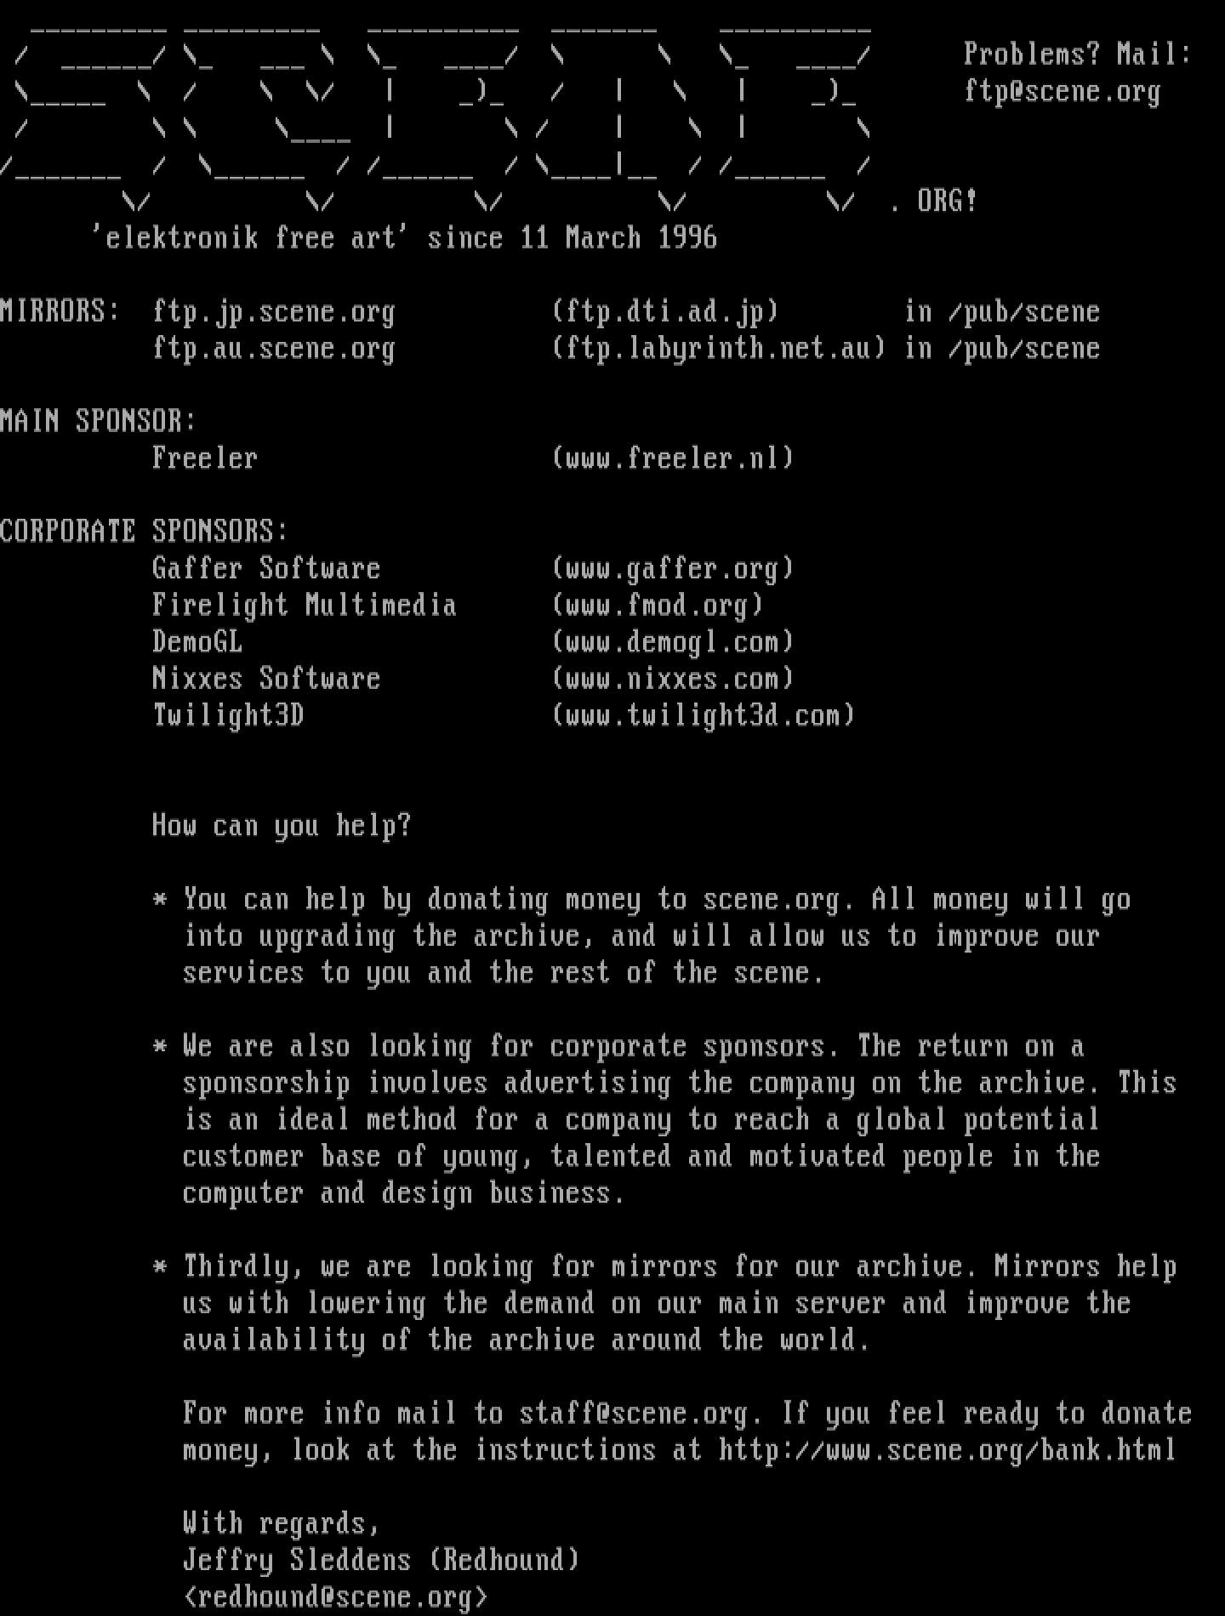Click the 'How can you help?' heading
The width and height of the screenshot is (1225, 1616).
282,826
